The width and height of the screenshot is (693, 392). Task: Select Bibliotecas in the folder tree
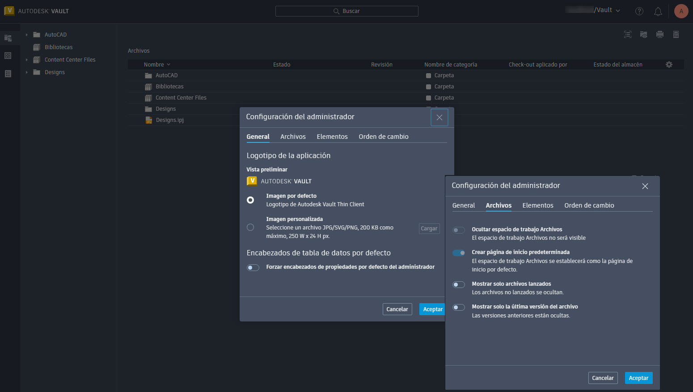pyautogui.click(x=59, y=47)
